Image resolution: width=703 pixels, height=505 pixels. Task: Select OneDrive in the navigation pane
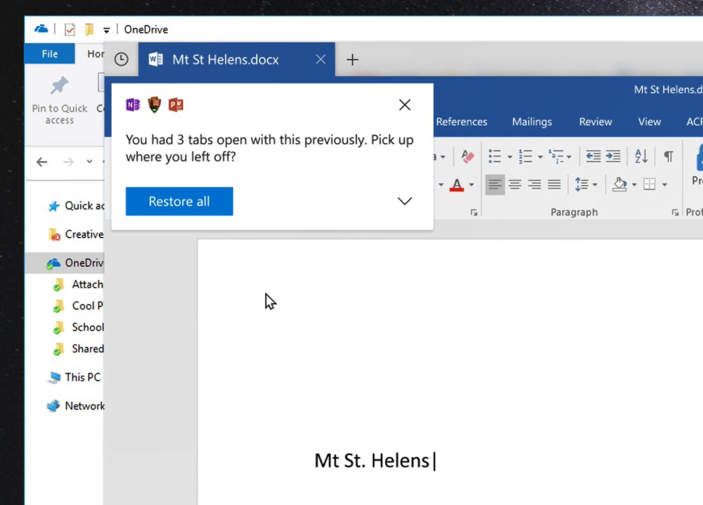pos(65,263)
